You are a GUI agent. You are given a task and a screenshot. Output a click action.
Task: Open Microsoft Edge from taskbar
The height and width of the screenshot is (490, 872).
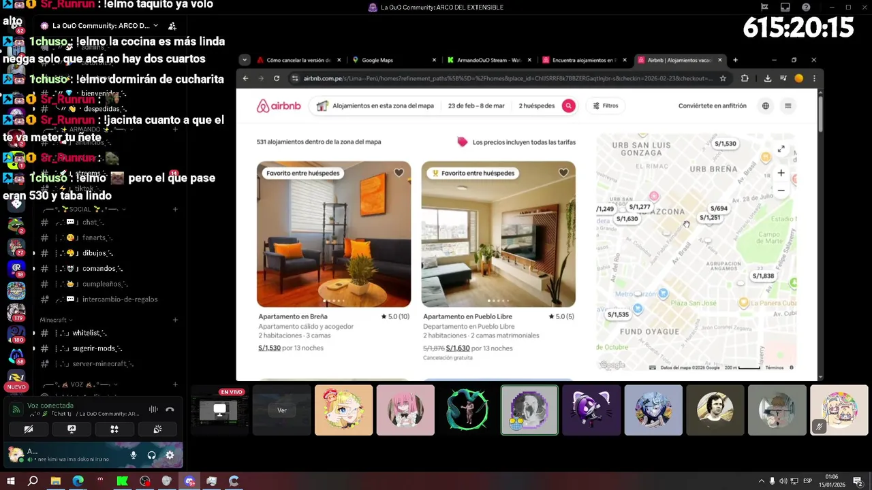(x=78, y=481)
